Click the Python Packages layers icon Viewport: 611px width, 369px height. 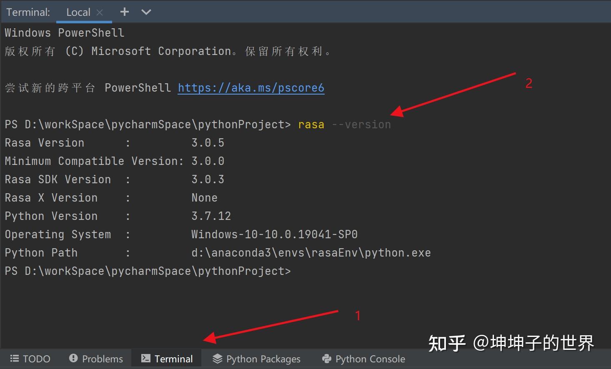coord(217,359)
